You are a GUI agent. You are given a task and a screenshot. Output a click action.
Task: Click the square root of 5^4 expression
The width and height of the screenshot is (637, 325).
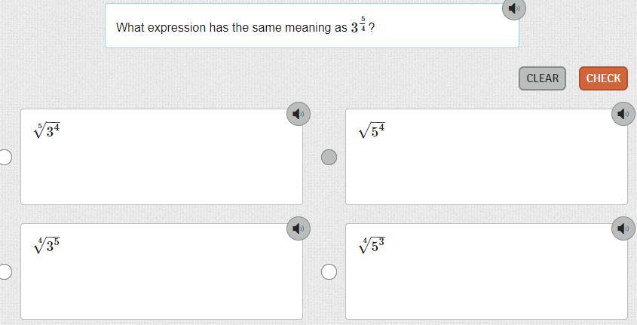click(x=372, y=130)
